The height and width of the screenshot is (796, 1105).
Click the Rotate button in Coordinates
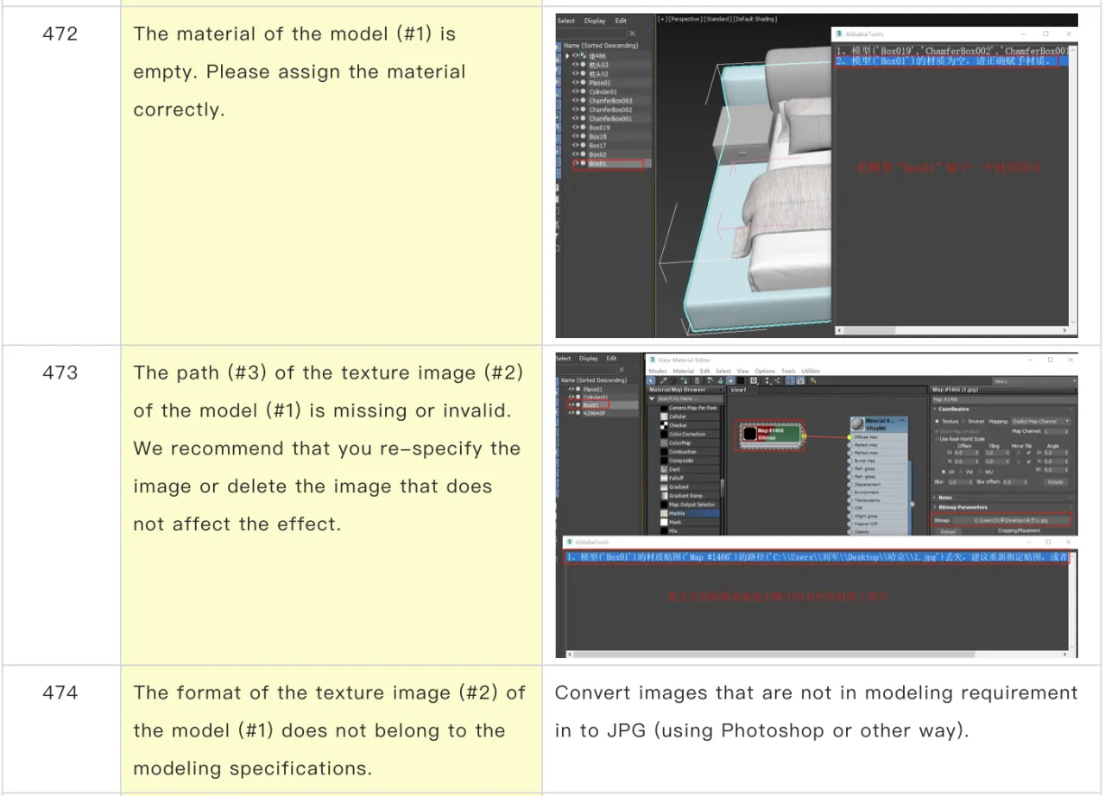tap(1055, 482)
